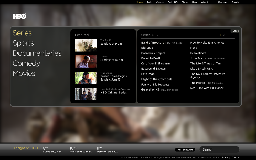Open Little Britain USA series
Viewport: 256px width, 160px height.
201,69
